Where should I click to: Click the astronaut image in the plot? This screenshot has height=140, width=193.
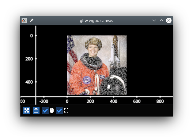97,65
